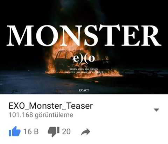Viewport: 168px width, 144px height.
Task: Dislike the video with the thumbs-down icon
Action: (54, 132)
